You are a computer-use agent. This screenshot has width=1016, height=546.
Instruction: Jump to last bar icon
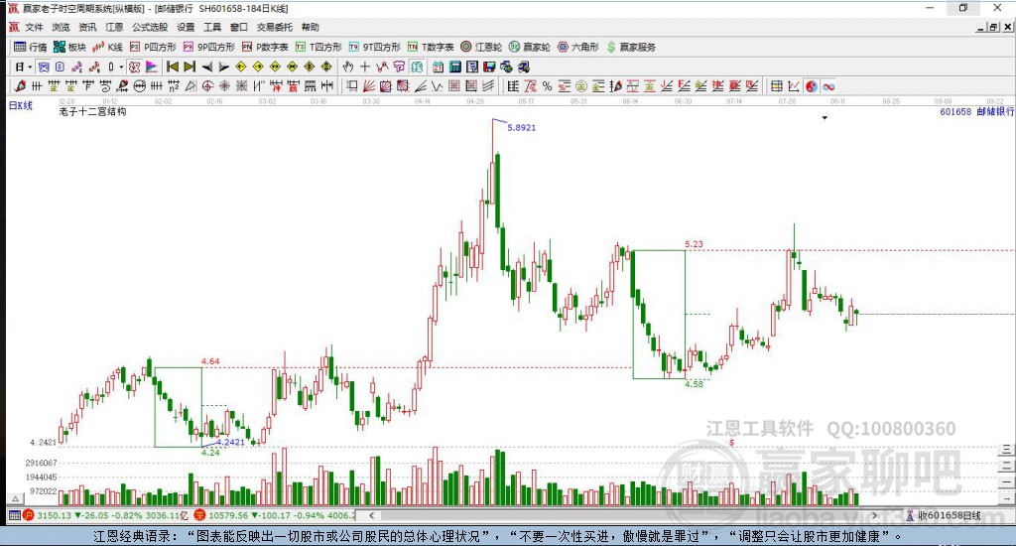[190, 67]
